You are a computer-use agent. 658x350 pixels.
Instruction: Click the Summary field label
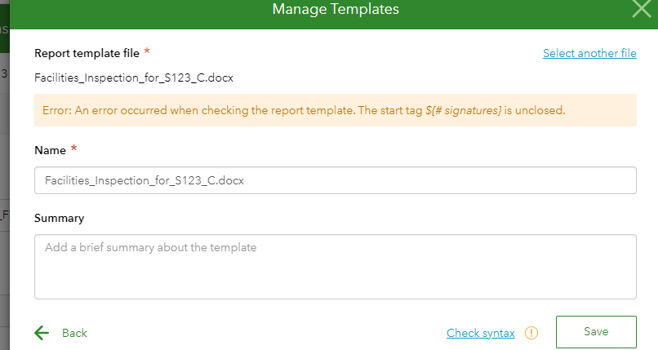(59, 218)
